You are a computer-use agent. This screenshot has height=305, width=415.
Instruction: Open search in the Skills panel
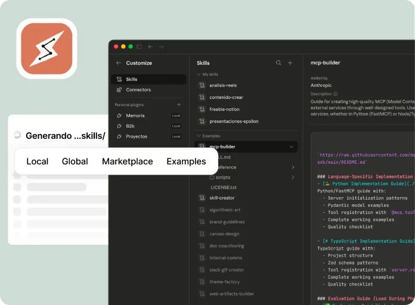(278, 63)
